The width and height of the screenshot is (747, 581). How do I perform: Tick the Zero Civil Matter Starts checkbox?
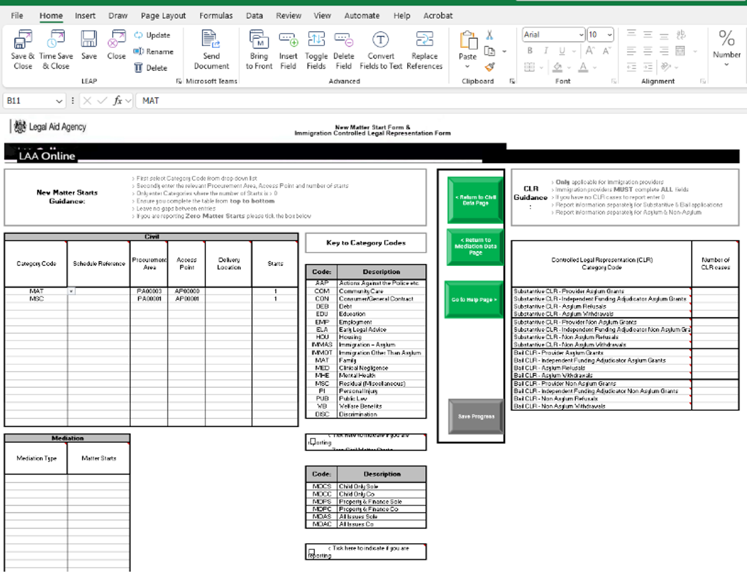[312, 443]
